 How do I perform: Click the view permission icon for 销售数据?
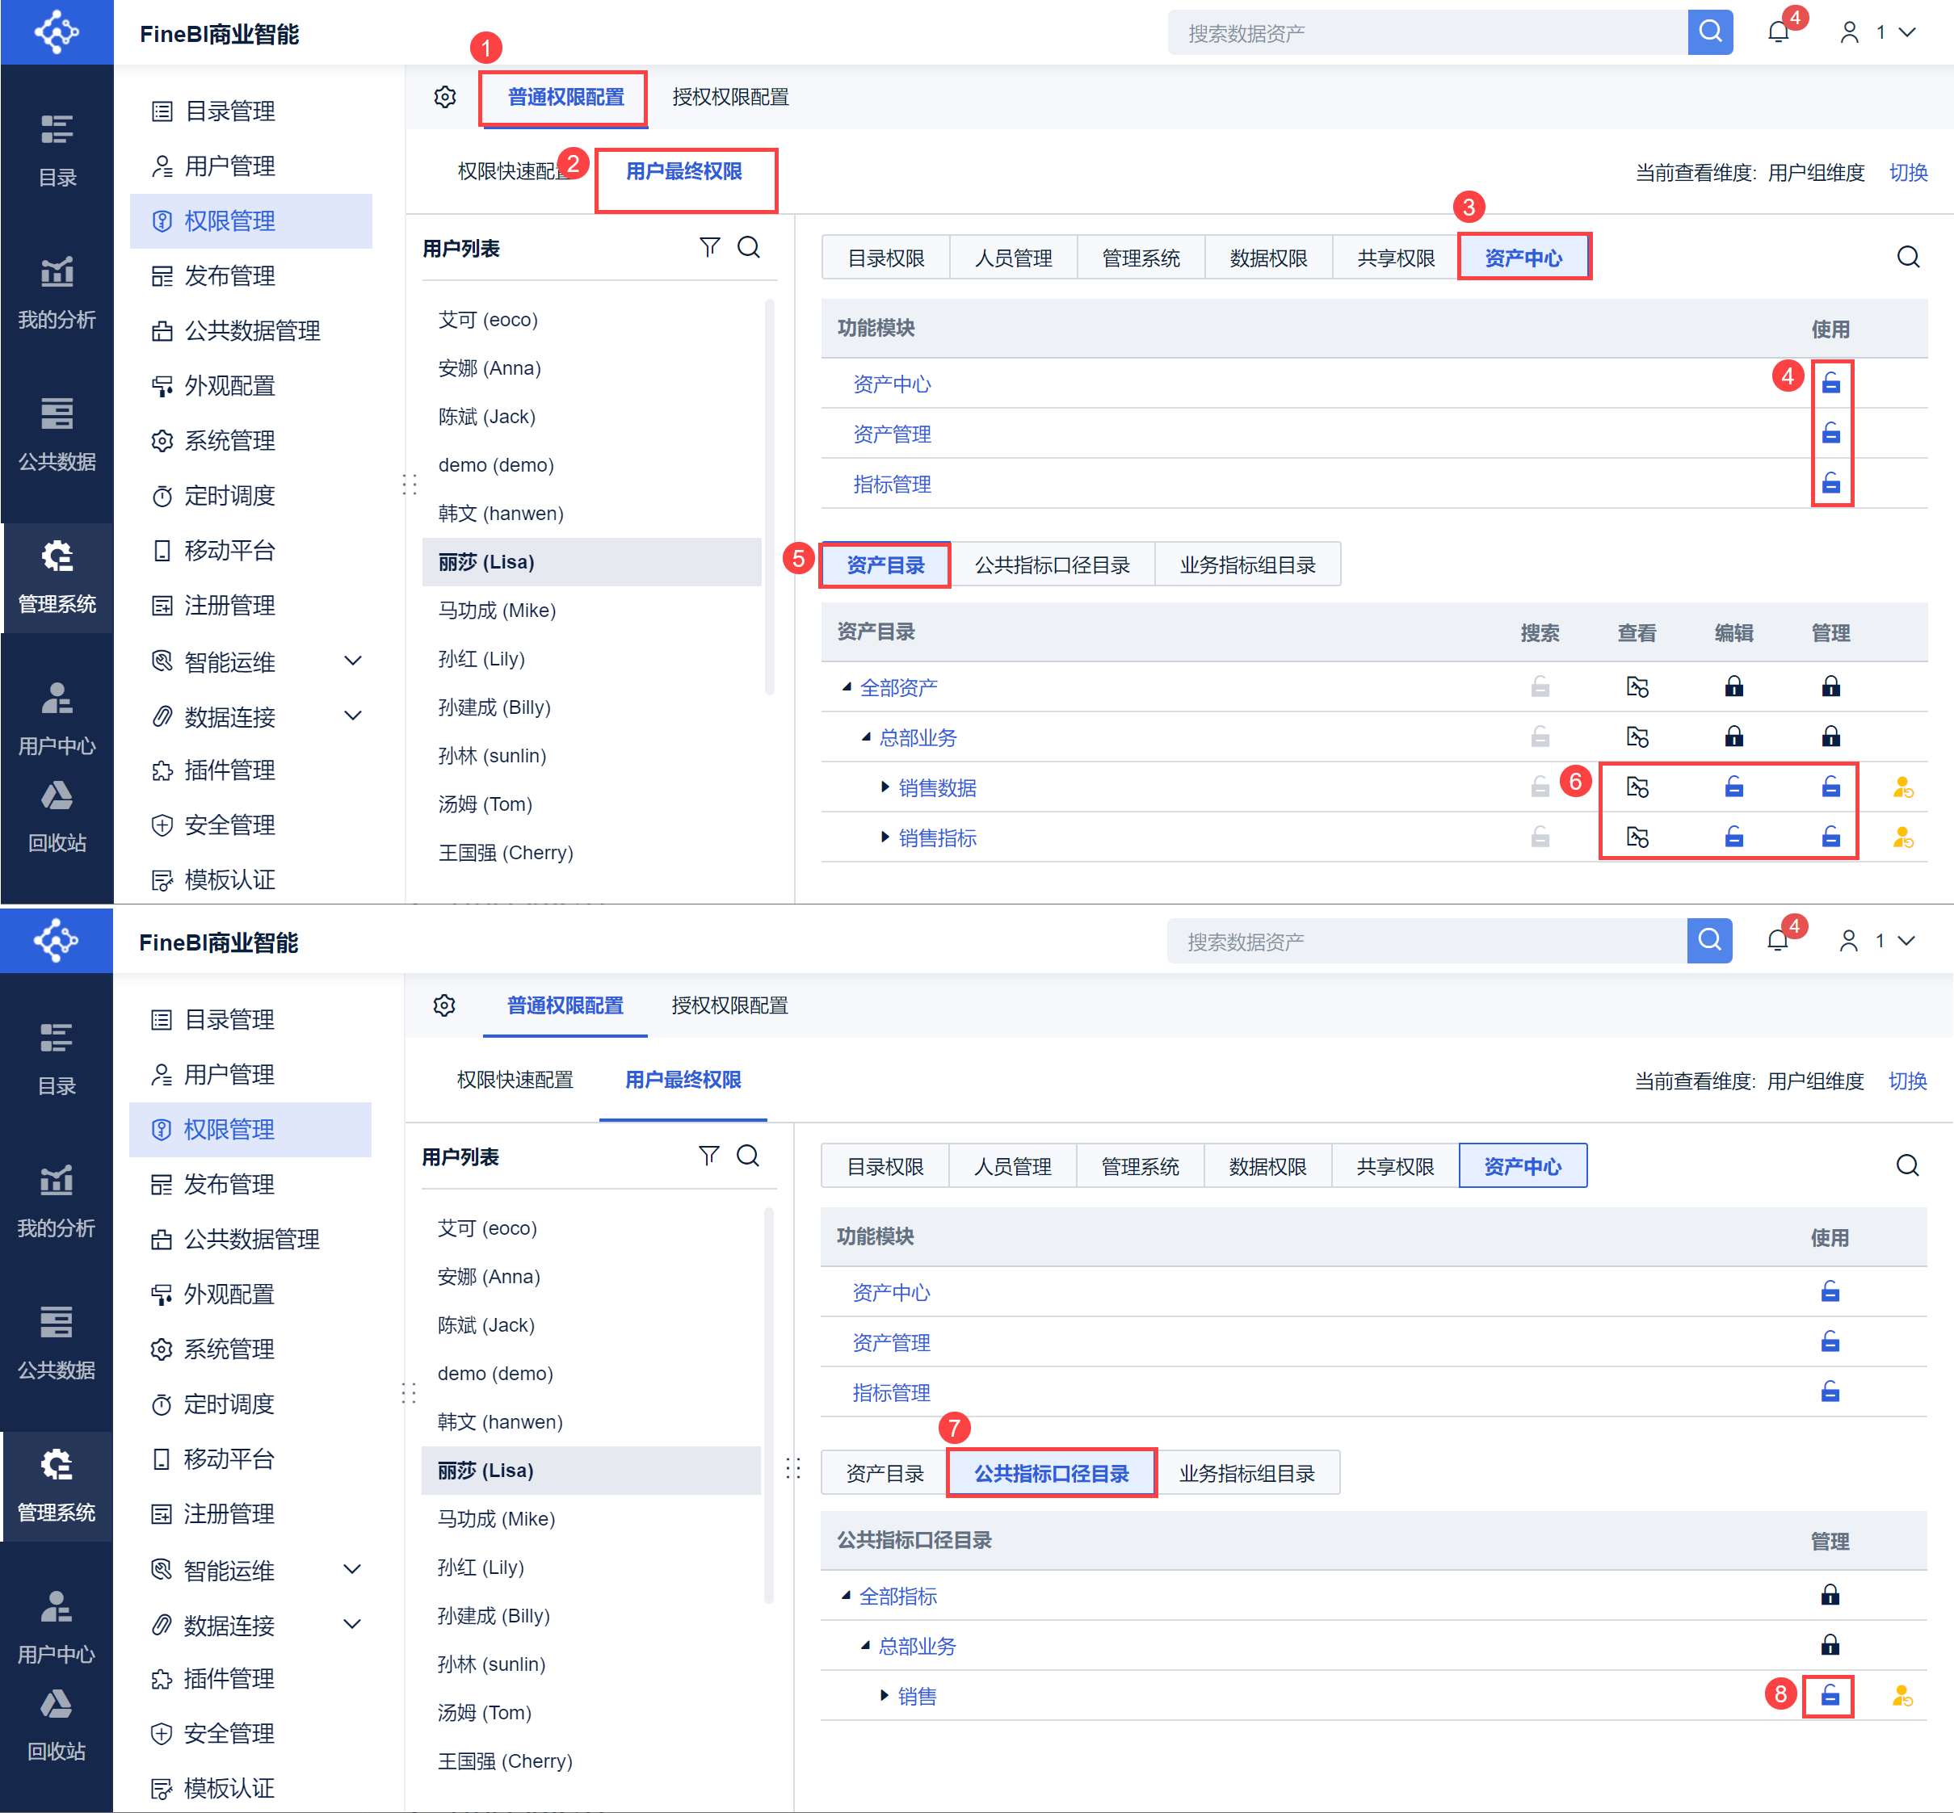(x=1637, y=787)
